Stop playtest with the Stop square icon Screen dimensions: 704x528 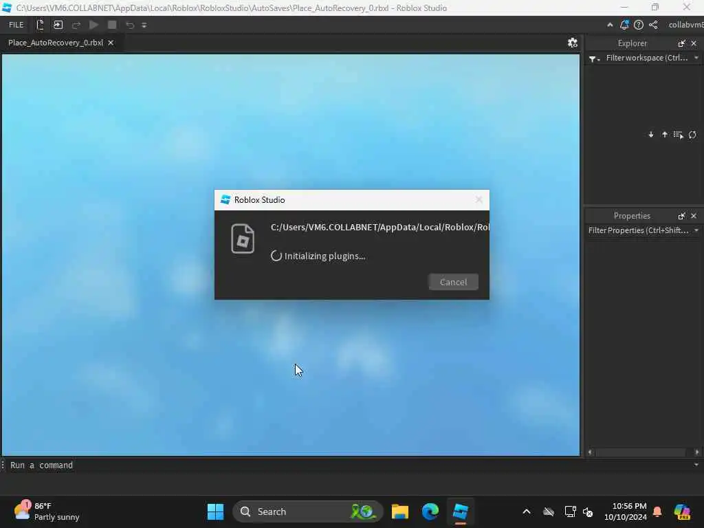(x=112, y=25)
